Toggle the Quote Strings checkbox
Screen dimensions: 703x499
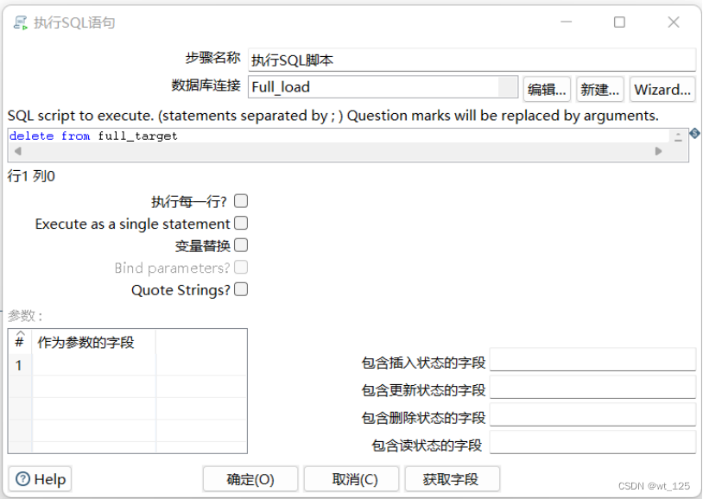[240, 289]
